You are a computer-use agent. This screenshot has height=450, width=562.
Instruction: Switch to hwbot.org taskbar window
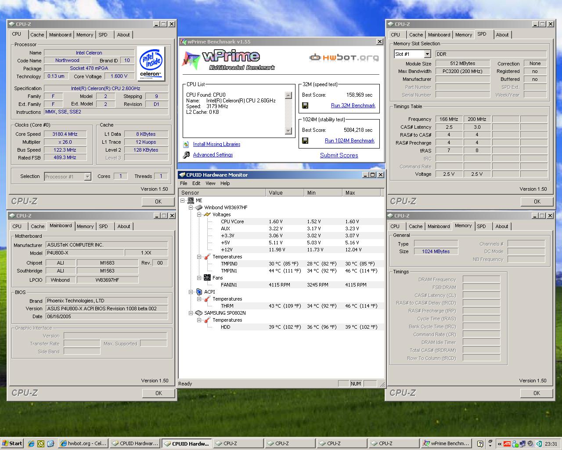[x=83, y=443]
